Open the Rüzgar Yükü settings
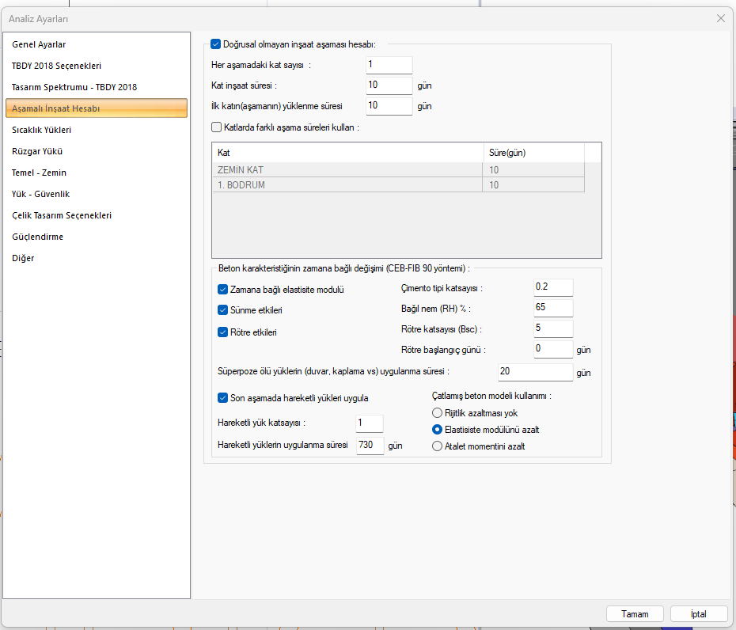Screen dimensions: 736x630 click(x=37, y=151)
